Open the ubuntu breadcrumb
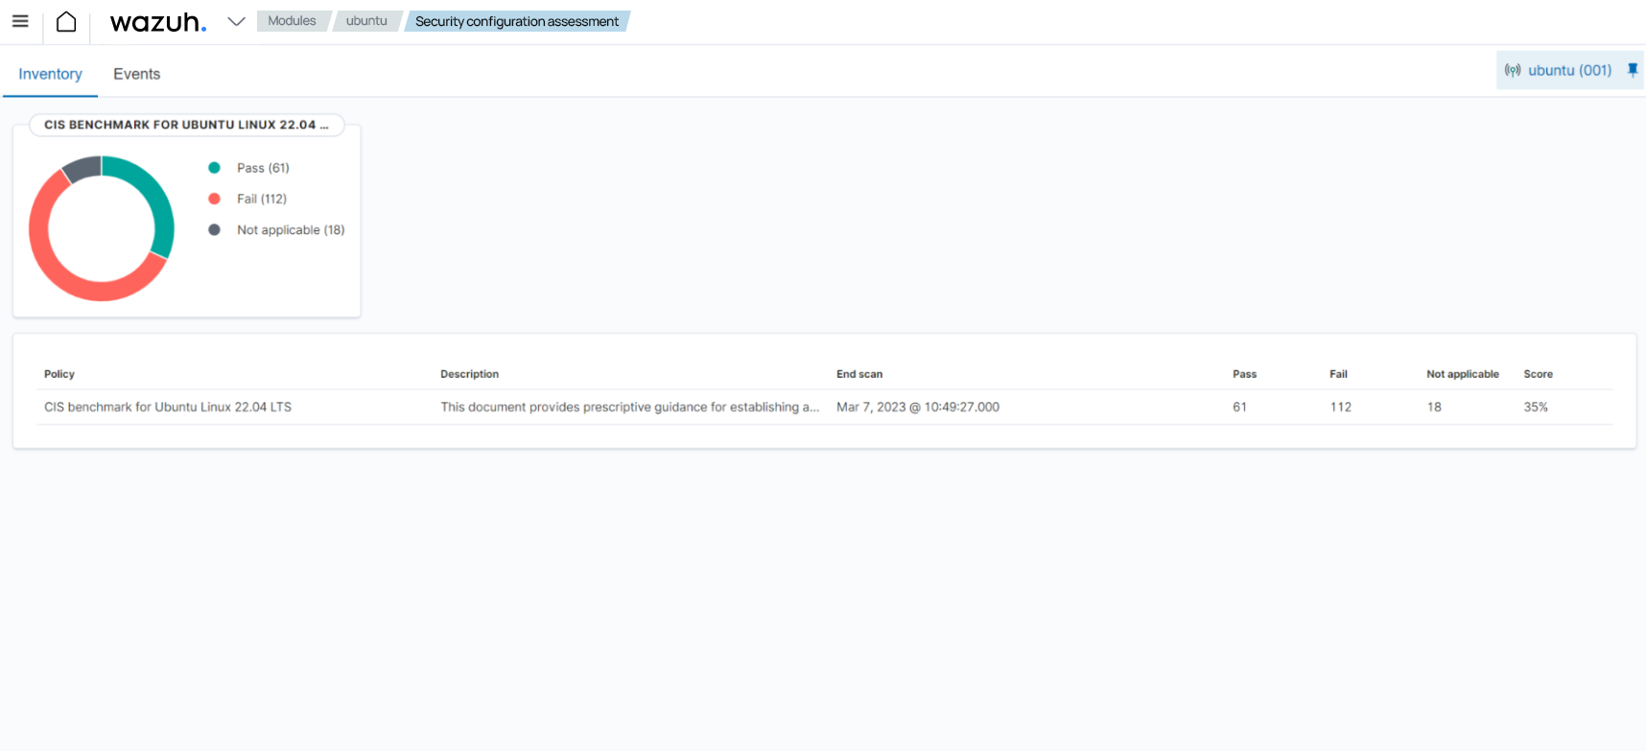The image size is (1646, 751). [366, 21]
